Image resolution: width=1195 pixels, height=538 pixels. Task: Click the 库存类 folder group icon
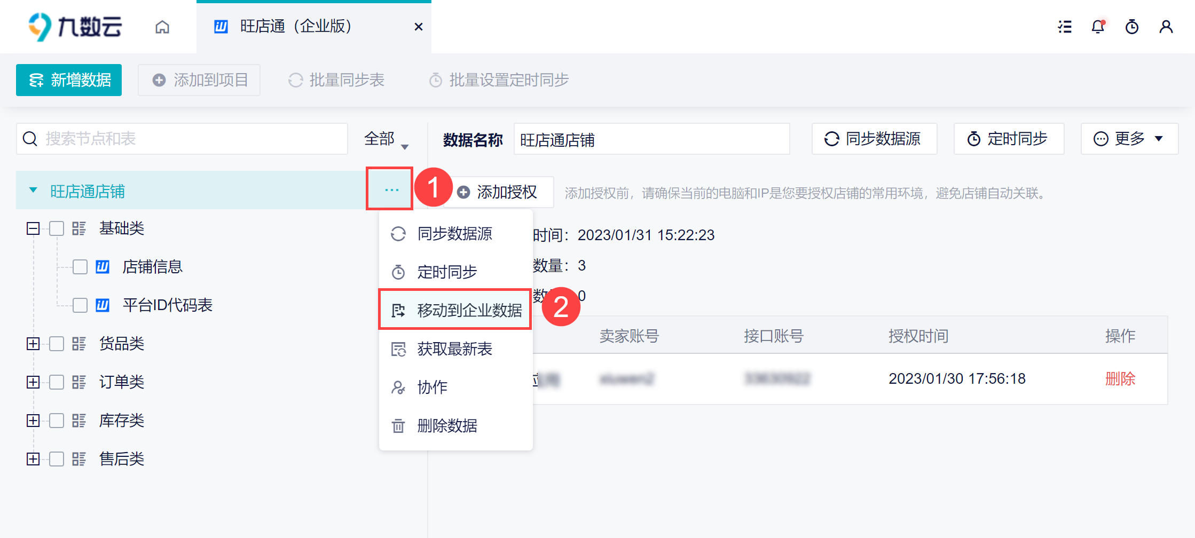[79, 421]
